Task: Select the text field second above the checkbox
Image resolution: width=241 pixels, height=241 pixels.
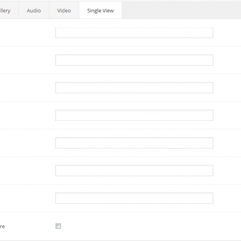Action: tap(134, 171)
